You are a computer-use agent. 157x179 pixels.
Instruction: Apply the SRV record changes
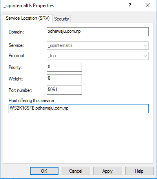click(x=108, y=171)
